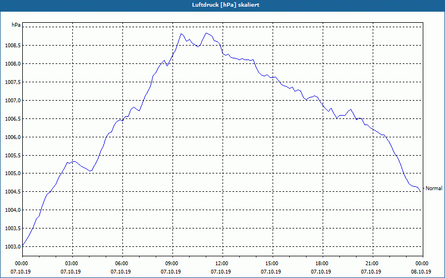This screenshot has height=278, width=445.
Task: Click the 18:00 time axis label
Action: point(323,264)
